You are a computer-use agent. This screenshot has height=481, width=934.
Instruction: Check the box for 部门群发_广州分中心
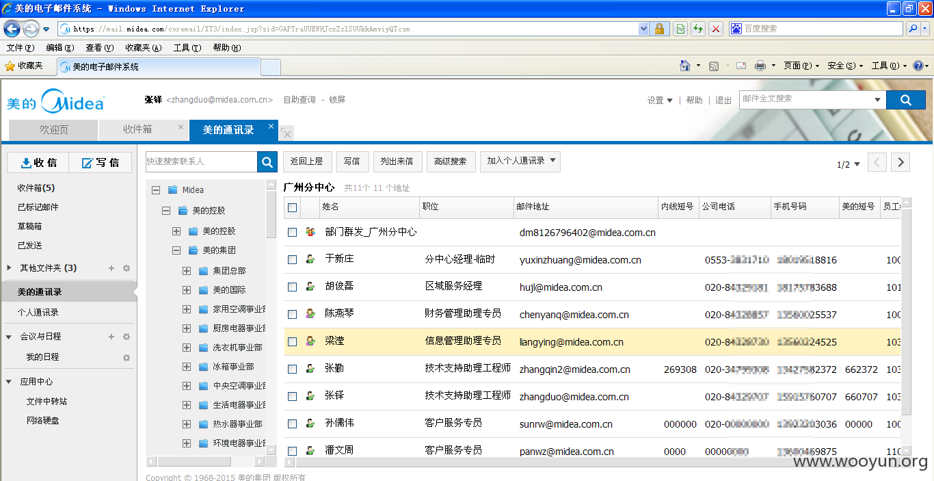293,233
